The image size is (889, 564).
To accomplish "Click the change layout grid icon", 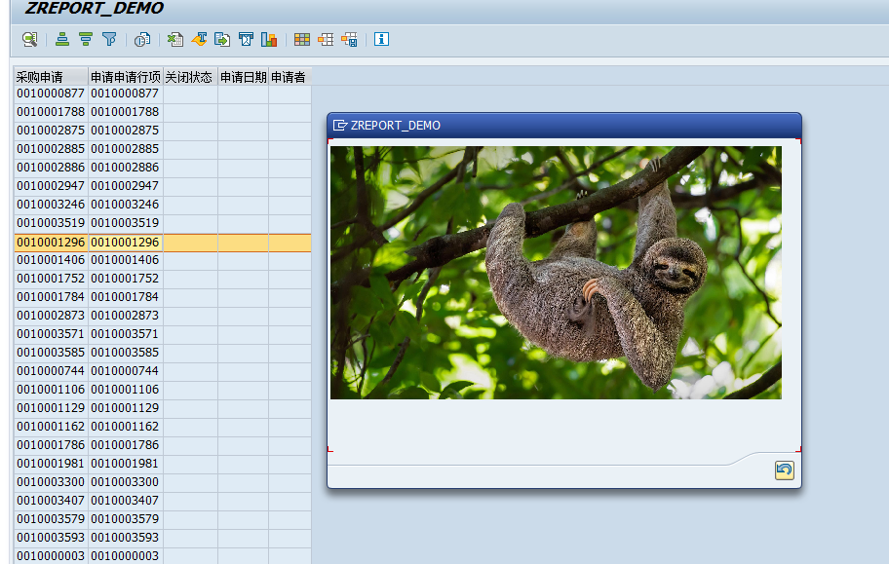I will [302, 39].
